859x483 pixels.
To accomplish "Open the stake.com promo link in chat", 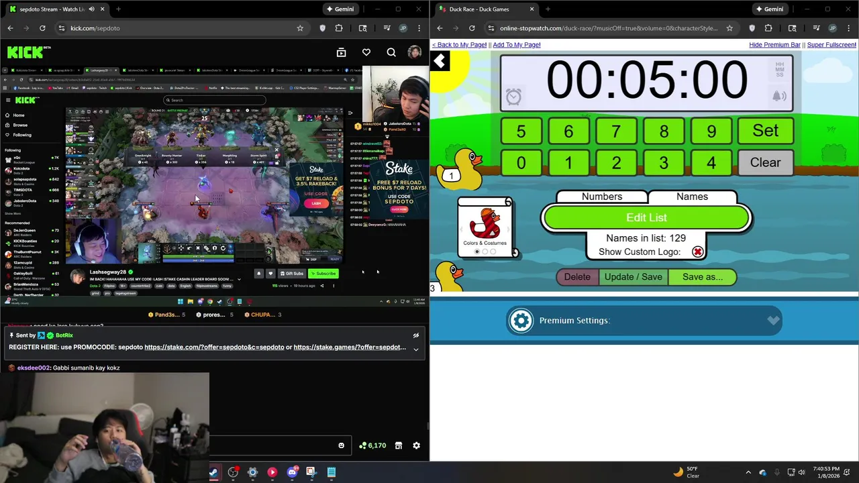I will [214, 347].
